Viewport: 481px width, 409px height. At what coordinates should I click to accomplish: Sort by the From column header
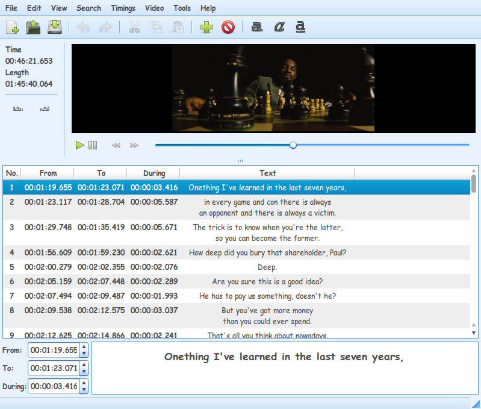pos(48,173)
